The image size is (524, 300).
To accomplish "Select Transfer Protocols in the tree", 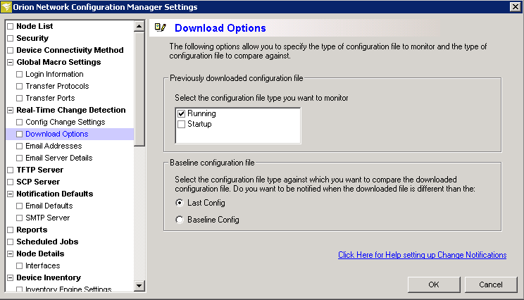I will (57, 86).
